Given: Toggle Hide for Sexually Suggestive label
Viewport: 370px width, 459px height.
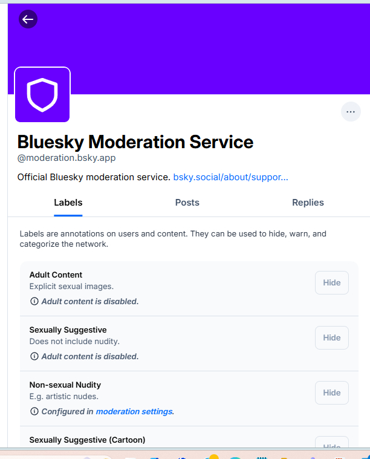Looking at the screenshot, I should click(331, 337).
